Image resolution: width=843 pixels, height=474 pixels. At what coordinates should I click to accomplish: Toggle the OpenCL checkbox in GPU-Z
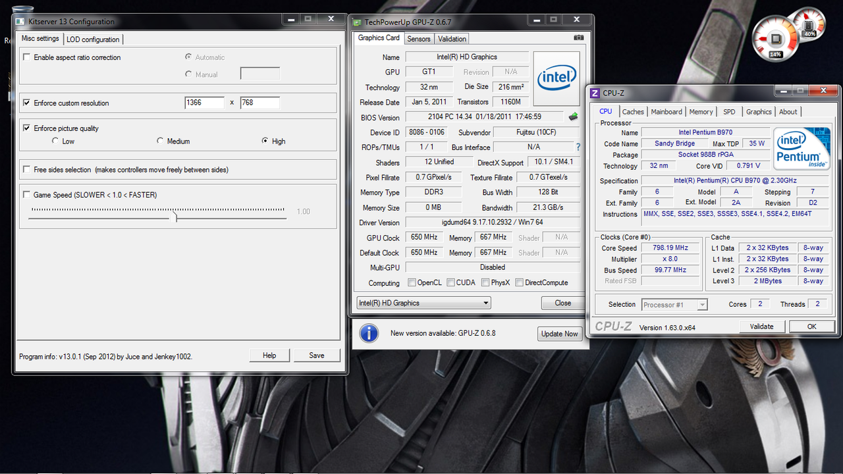[412, 282]
